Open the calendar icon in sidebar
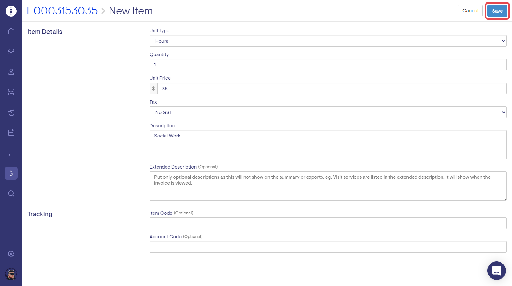 click(11, 133)
